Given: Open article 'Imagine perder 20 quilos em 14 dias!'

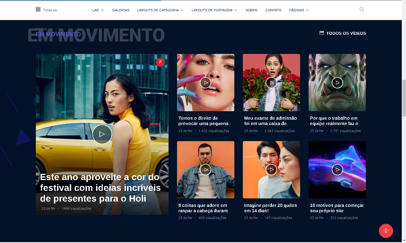Looking at the screenshot, I should (x=270, y=208).
